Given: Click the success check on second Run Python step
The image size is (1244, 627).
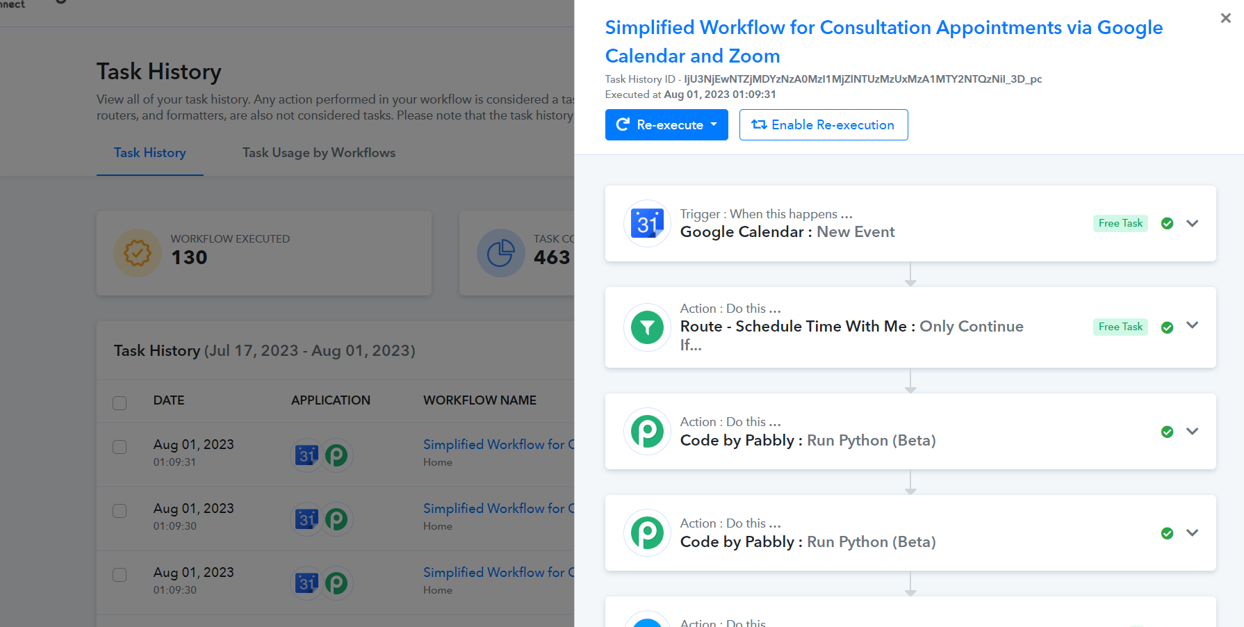Looking at the screenshot, I should click(x=1168, y=533).
